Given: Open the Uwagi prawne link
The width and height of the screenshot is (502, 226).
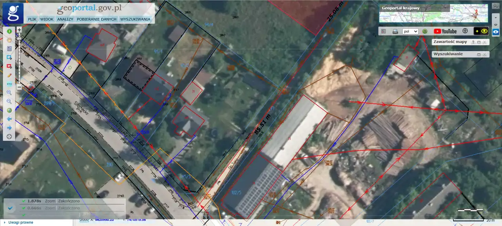Looking at the screenshot, I should (x=21, y=222).
